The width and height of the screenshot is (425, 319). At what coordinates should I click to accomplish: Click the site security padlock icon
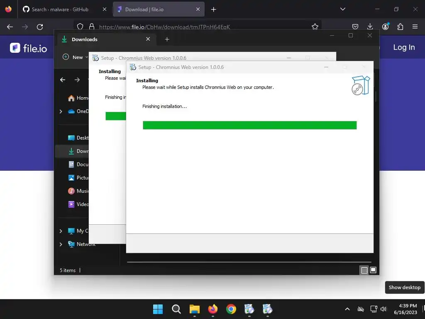click(x=92, y=27)
